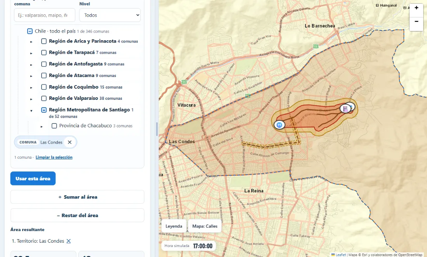Click the Área resultante heading
427x257 pixels.
point(28,230)
